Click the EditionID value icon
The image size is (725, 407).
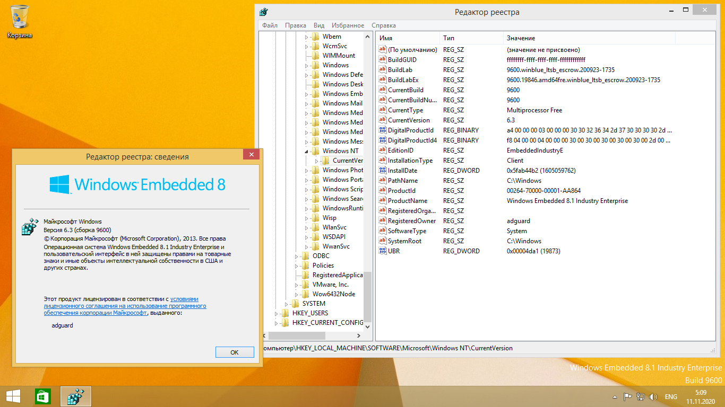coord(383,150)
